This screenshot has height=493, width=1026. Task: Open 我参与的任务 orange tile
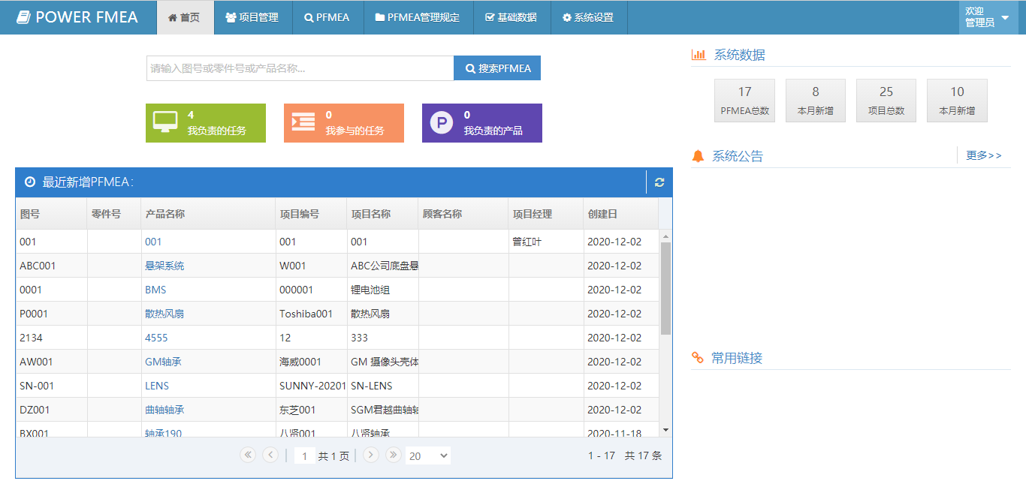coord(344,123)
